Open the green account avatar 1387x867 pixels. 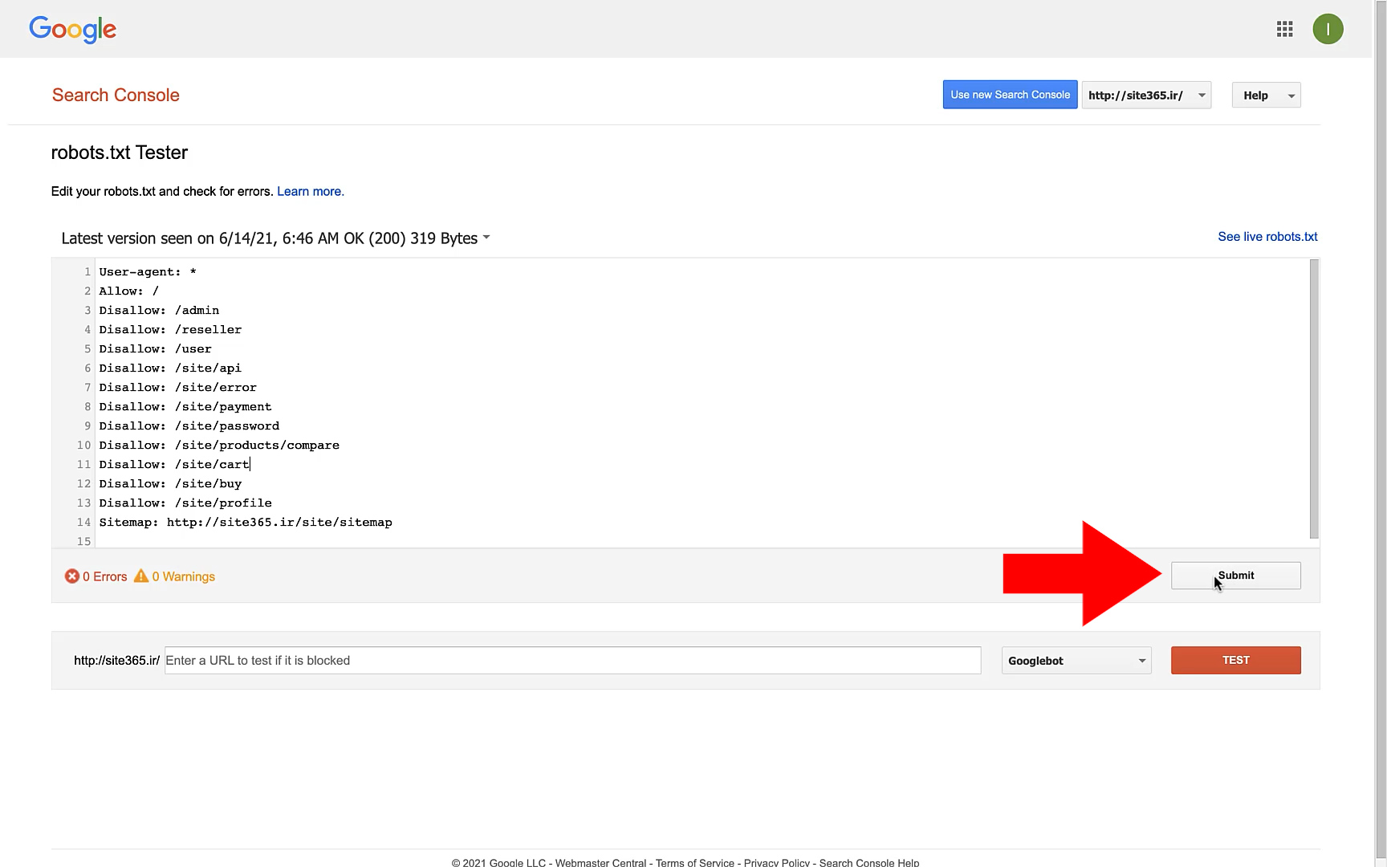[x=1328, y=29]
